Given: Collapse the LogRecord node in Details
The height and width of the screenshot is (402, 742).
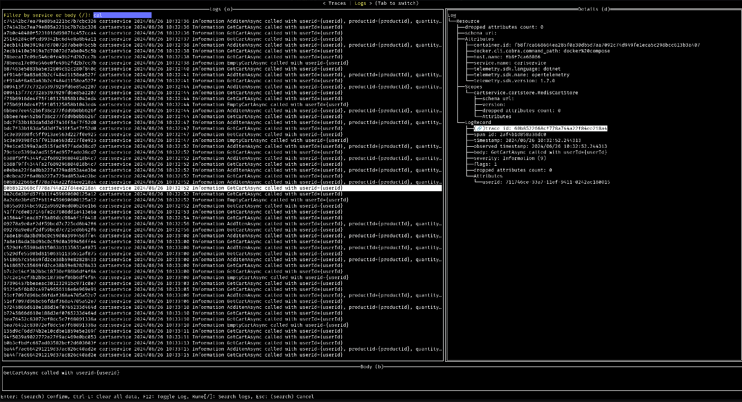Looking at the screenshot, I should [x=478, y=122].
